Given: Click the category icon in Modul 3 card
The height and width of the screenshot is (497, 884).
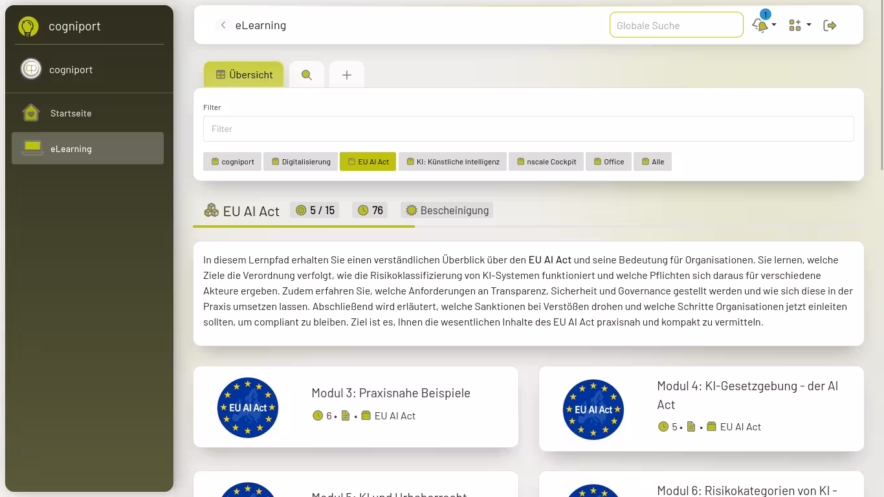Looking at the screenshot, I should click(x=366, y=415).
